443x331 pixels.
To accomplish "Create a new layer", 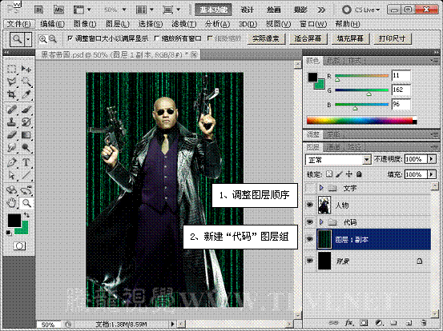I will pyautogui.click(x=409, y=323).
